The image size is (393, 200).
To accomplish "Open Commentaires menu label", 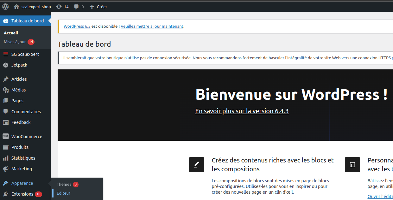I will pyautogui.click(x=26, y=112).
